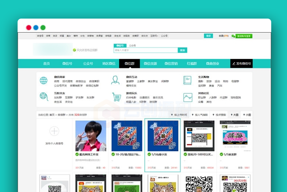
Task: Open 首页 in the teal navigation bar
Action: click(x=47, y=63)
